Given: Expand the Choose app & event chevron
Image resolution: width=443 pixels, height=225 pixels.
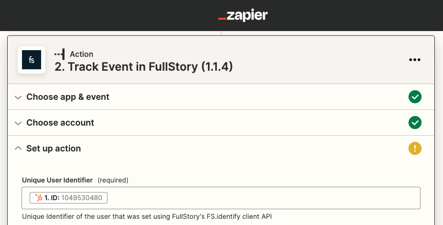Looking at the screenshot, I should pos(18,97).
